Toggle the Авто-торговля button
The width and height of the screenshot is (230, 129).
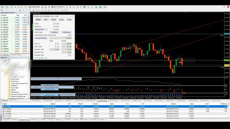[57, 7]
